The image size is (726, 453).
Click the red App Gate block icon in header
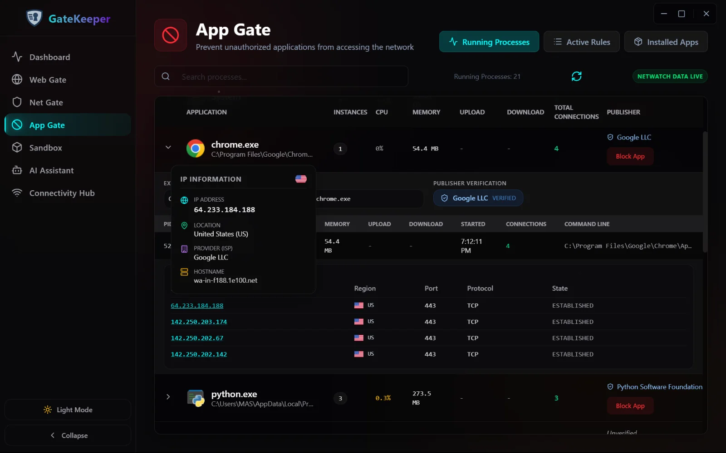171,35
